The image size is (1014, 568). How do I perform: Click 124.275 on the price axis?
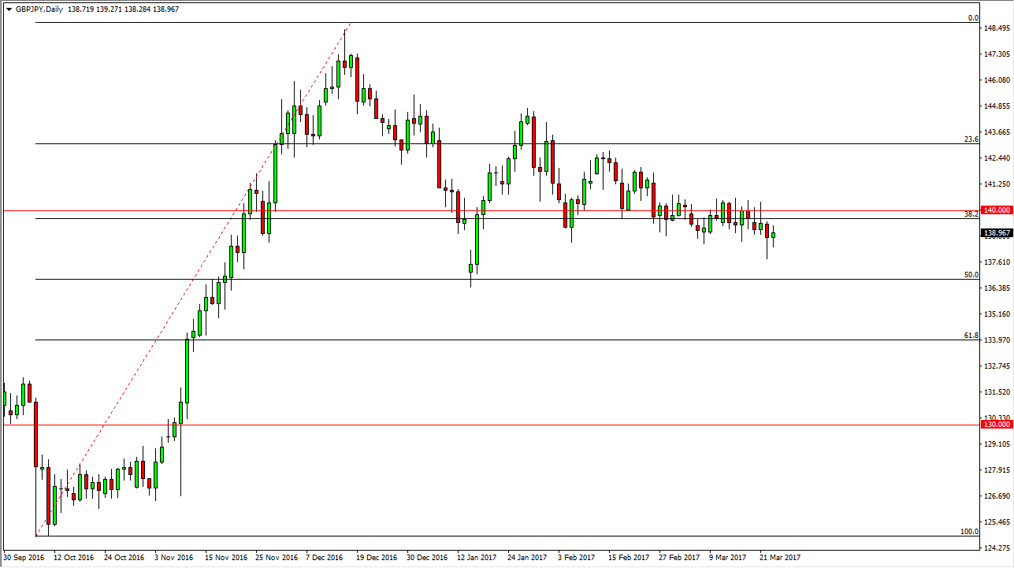[996, 548]
